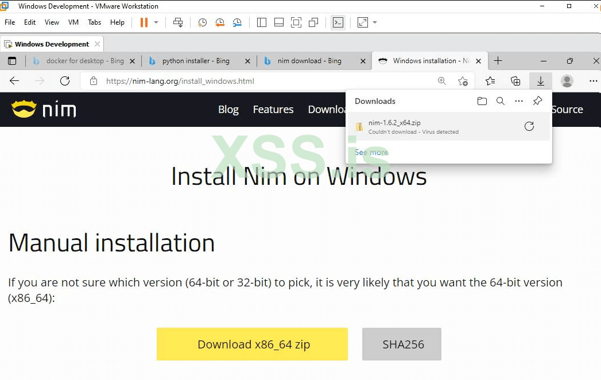Open VMware Tabs menu

pyautogui.click(x=94, y=22)
